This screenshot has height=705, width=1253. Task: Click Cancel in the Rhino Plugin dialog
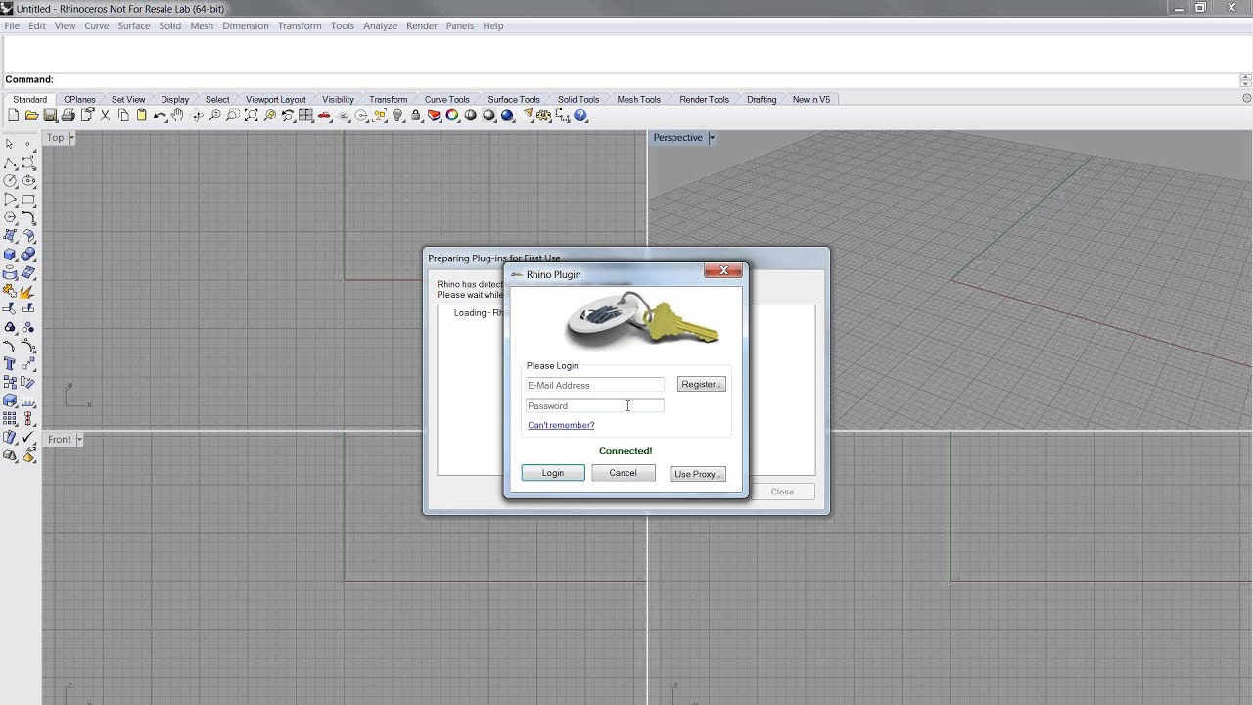(x=623, y=473)
